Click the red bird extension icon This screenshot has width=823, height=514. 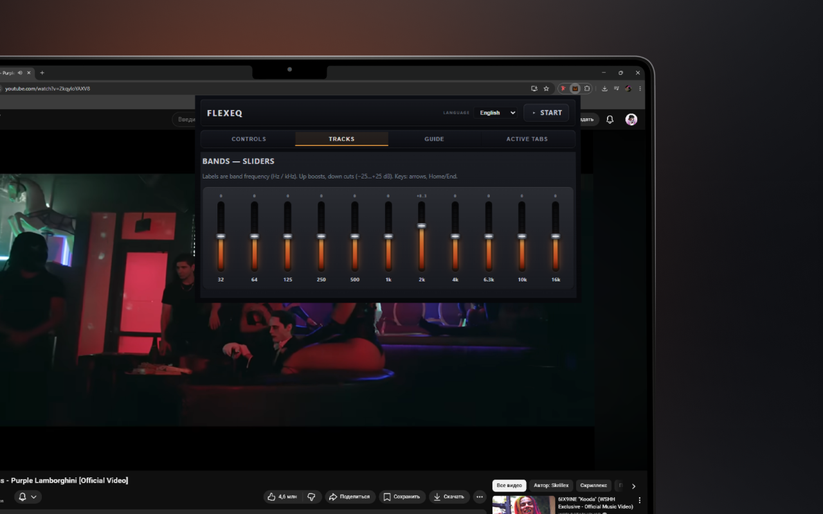point(563,89)
